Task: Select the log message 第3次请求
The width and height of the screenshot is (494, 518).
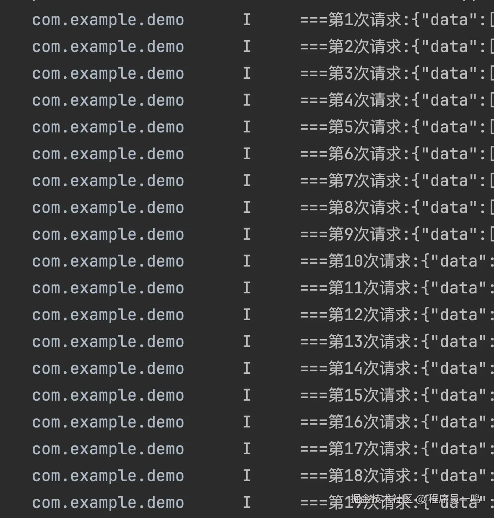Action: (x=397, y=73)
